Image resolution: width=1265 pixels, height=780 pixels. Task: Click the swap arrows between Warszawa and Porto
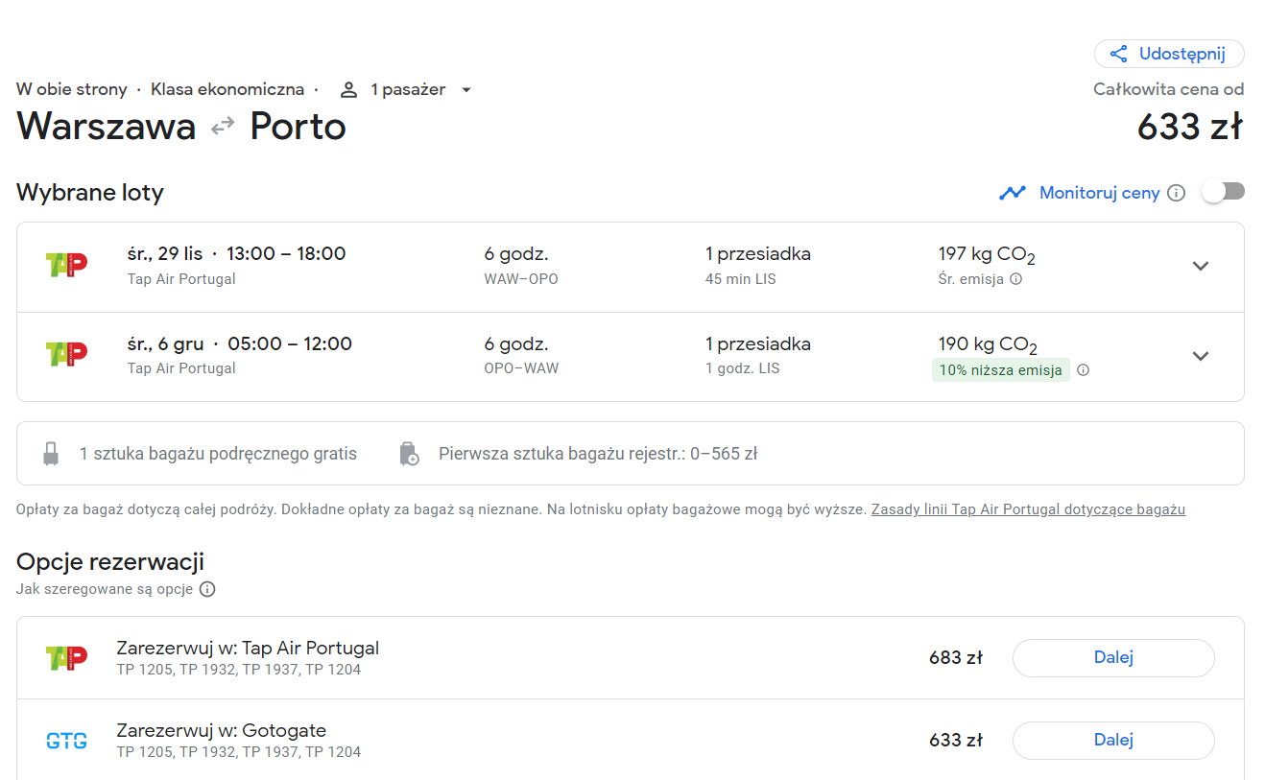(x=223, y=126)
